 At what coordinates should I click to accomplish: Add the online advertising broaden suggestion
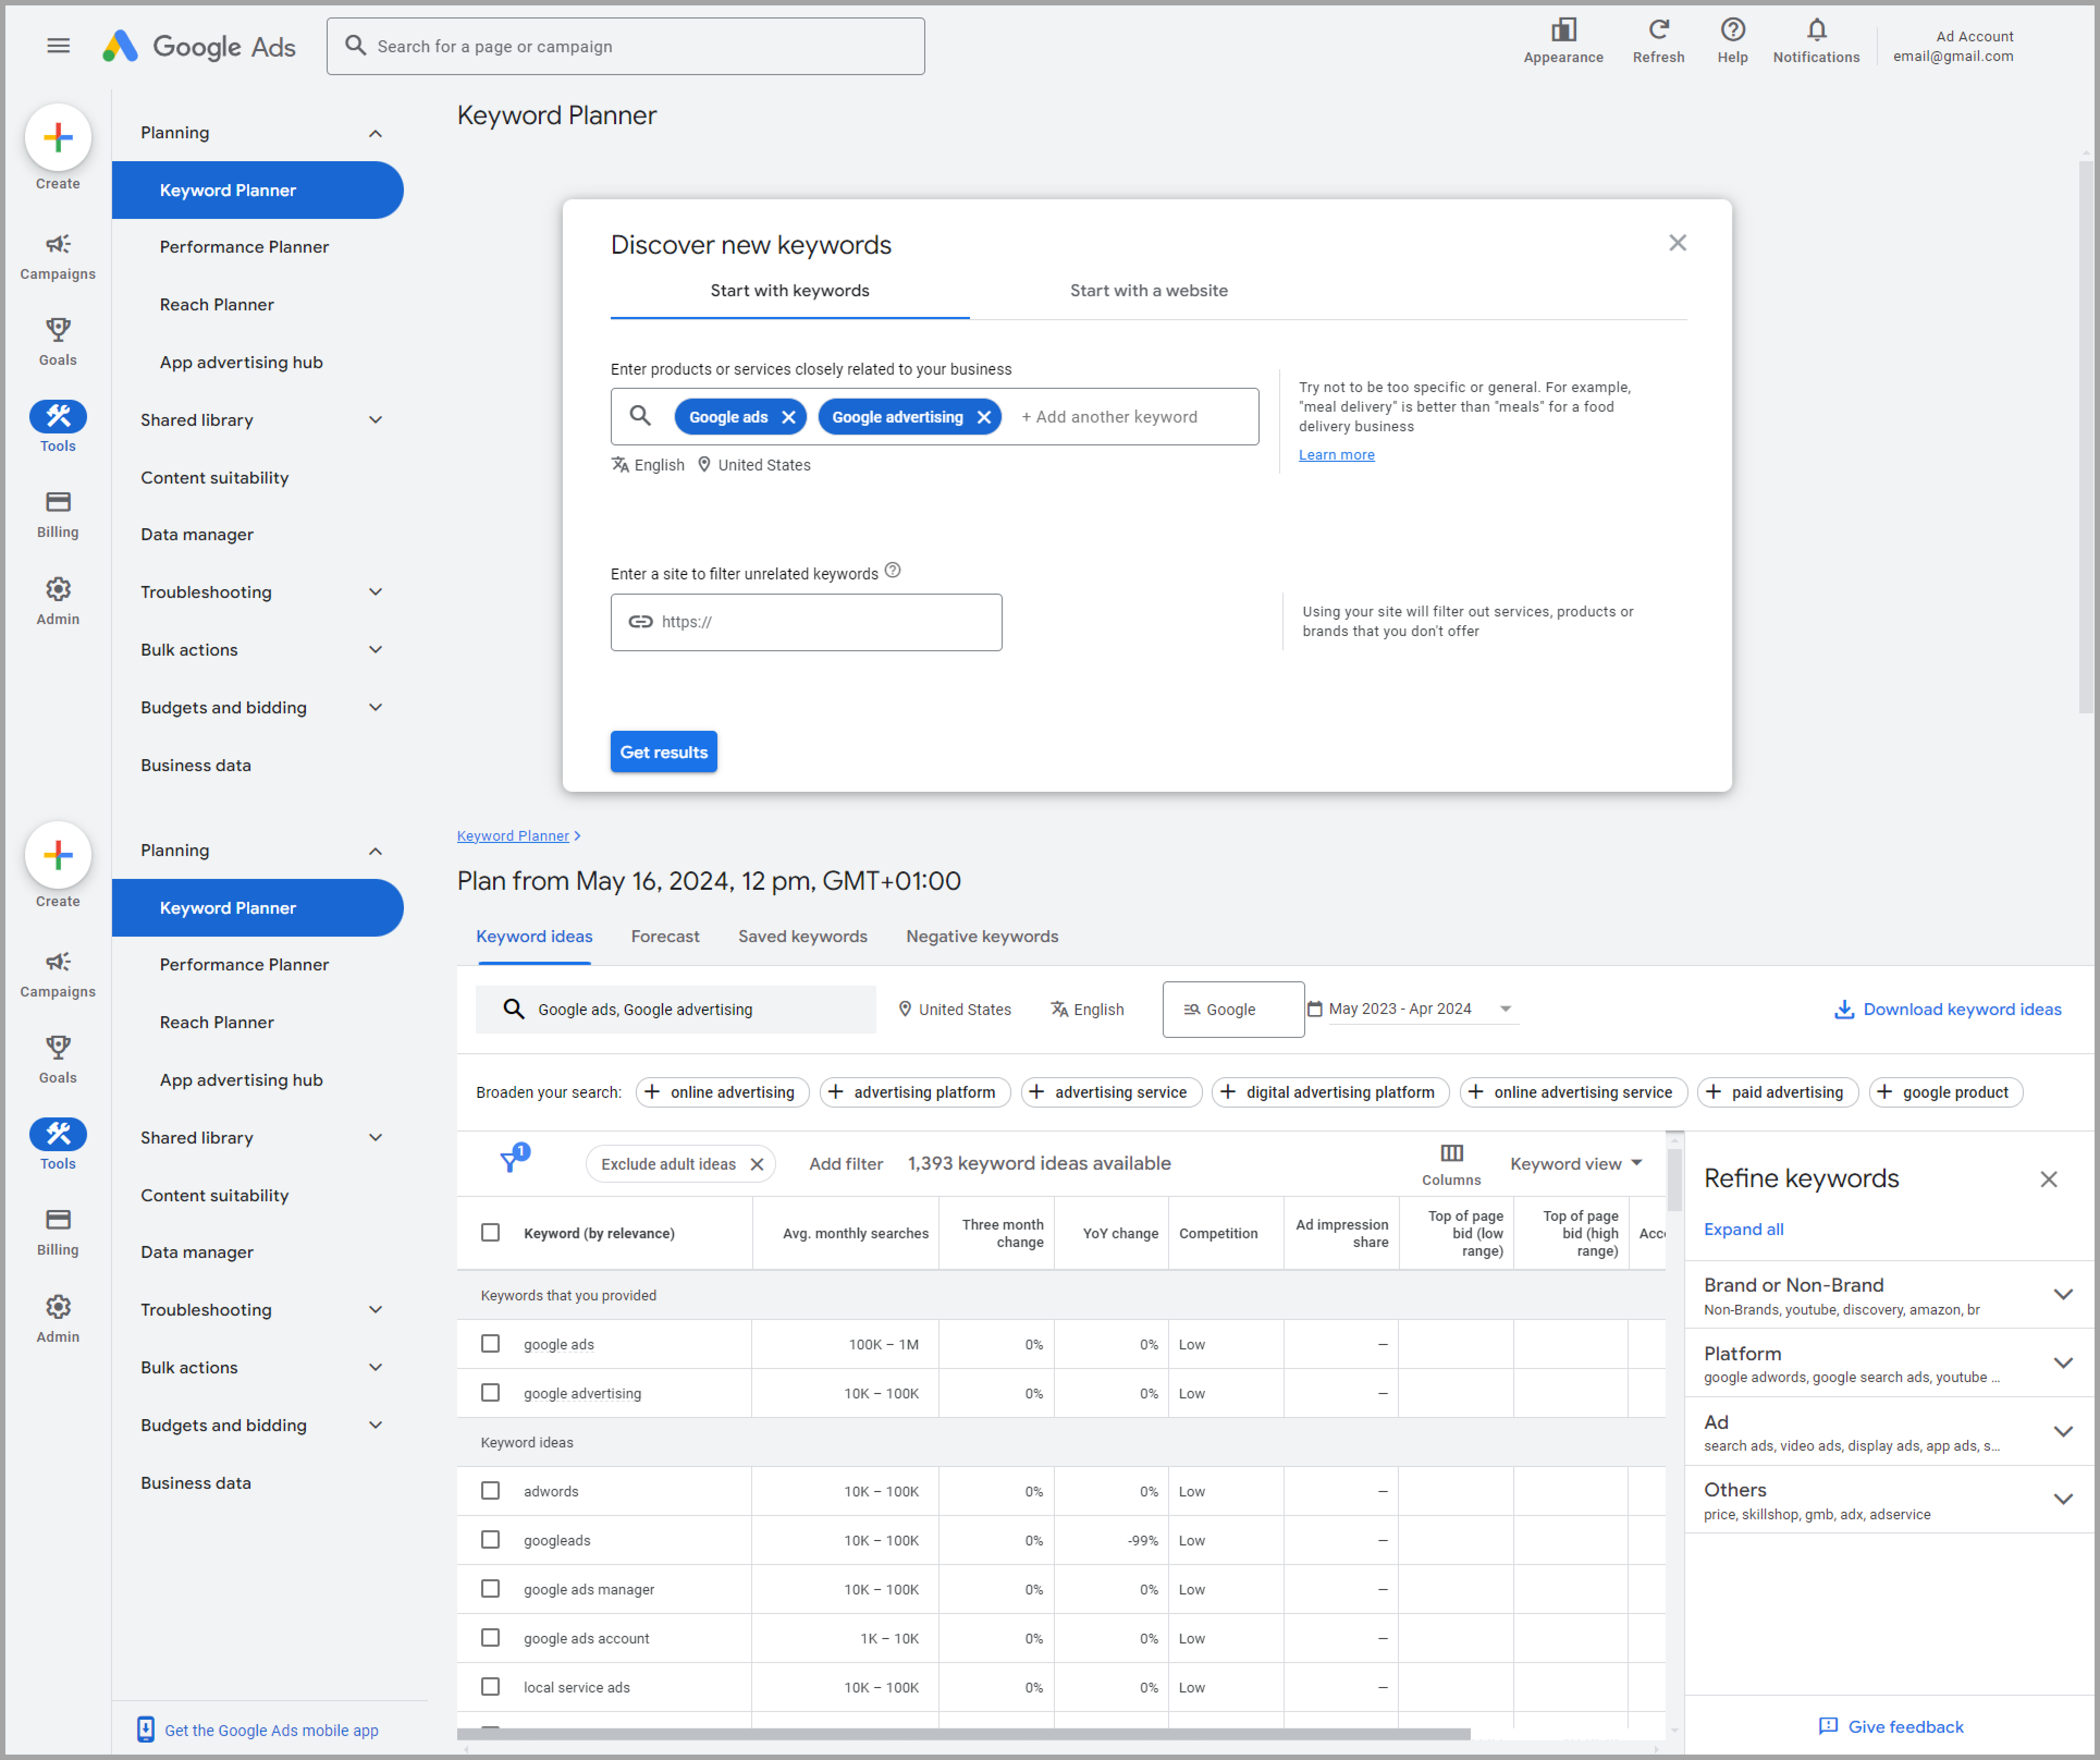click(722, 1092)
